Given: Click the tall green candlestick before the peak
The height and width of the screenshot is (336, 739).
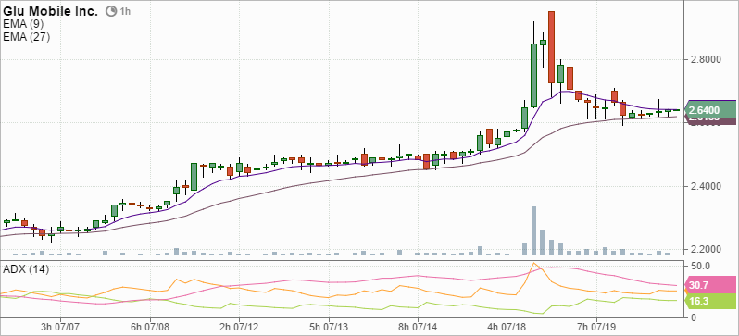Looking at the screenshot, I should (x=533, y=75).
